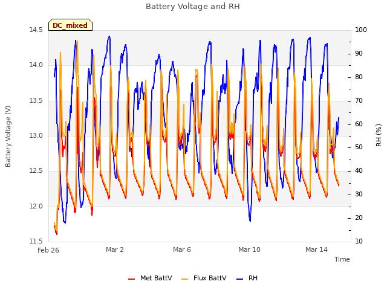Click the 50 RH tick label
Viewport: 387px width, 290px height.
coord(359,147)
